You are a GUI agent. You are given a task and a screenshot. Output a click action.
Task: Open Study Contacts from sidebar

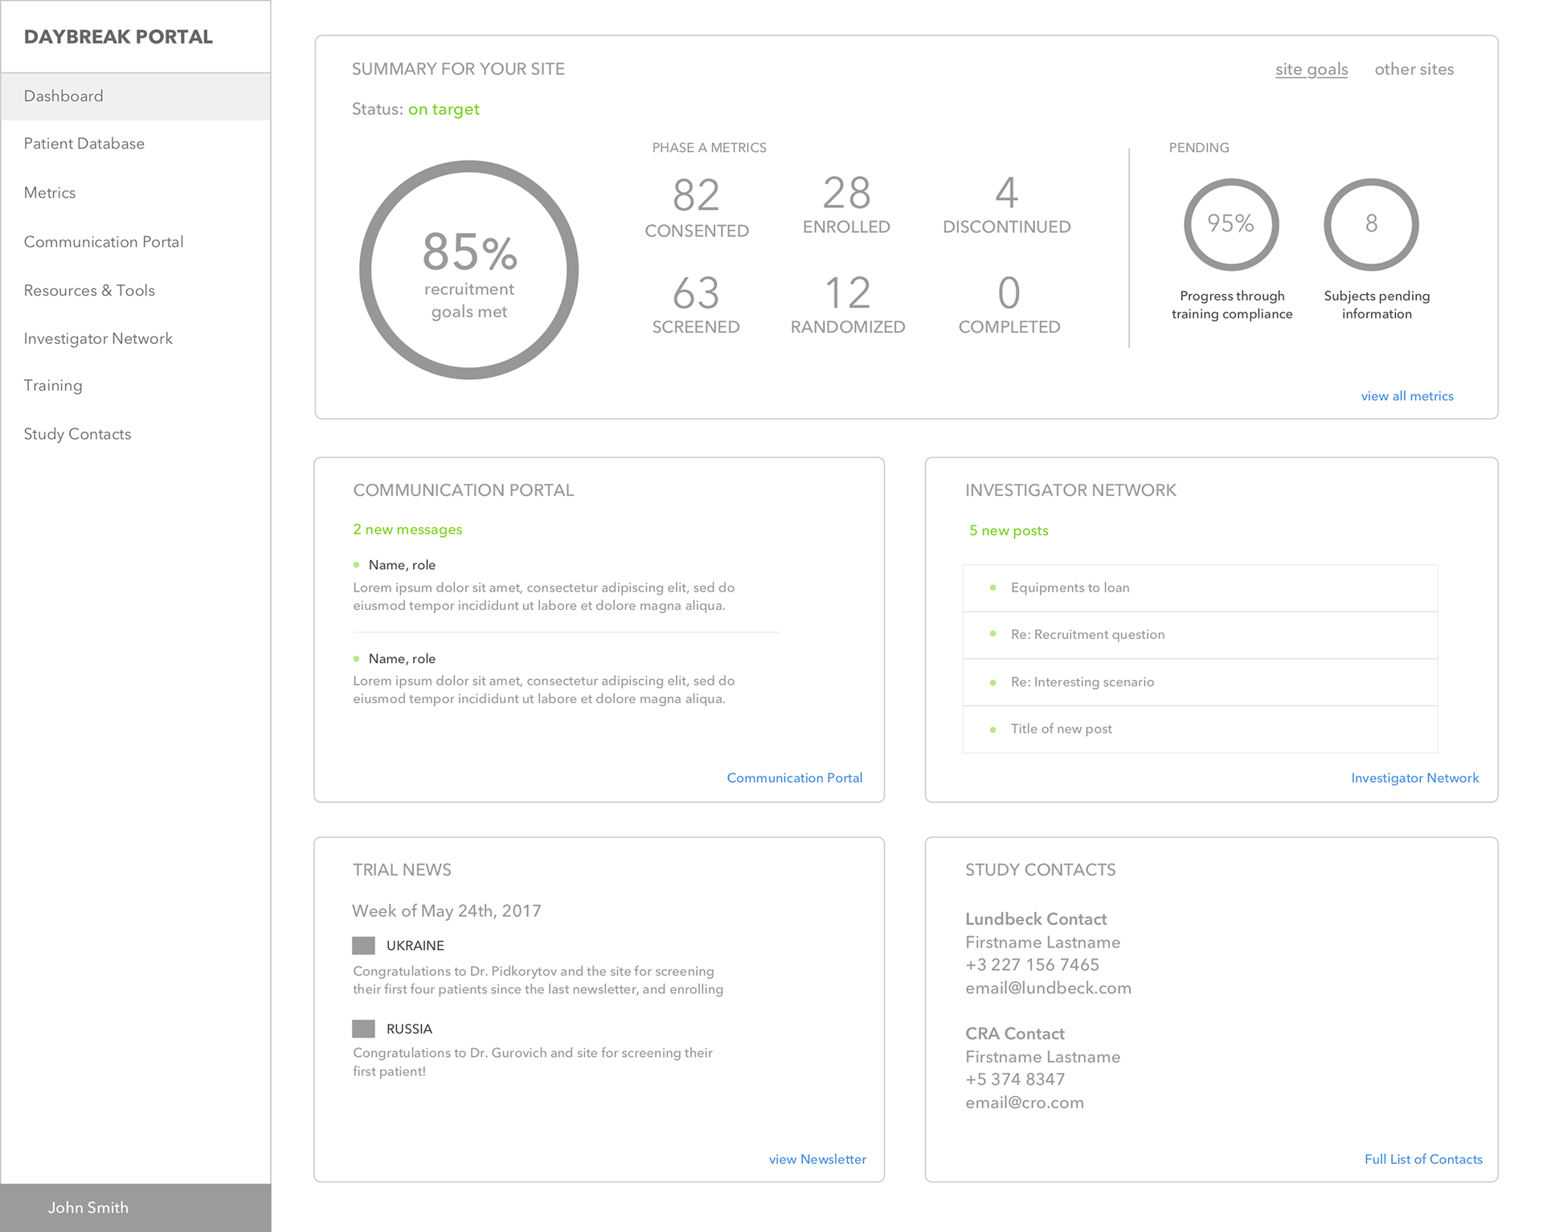click(77, 434)
